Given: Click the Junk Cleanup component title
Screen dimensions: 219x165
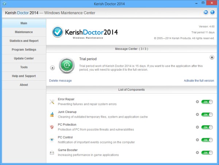Looking at the screenshot, I should (x=67, y=112).
